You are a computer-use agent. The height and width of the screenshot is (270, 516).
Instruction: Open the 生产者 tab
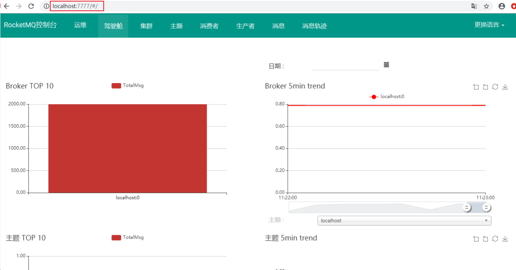tap(245, 26)
